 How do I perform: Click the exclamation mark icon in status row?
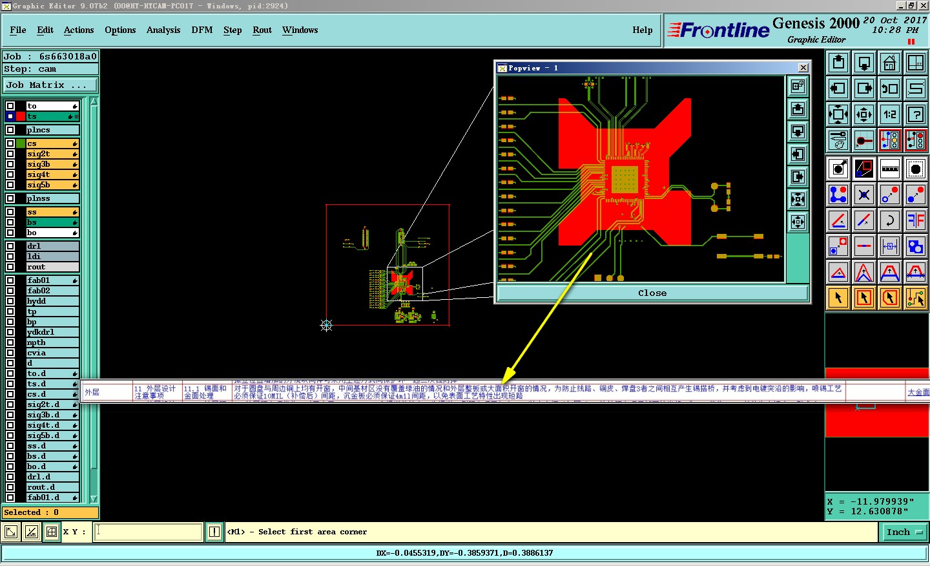click(x=214, y=532)
